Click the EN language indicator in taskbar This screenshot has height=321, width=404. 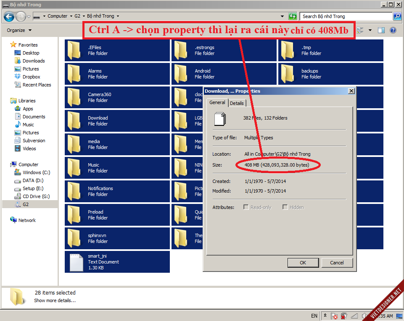[314, 316]
